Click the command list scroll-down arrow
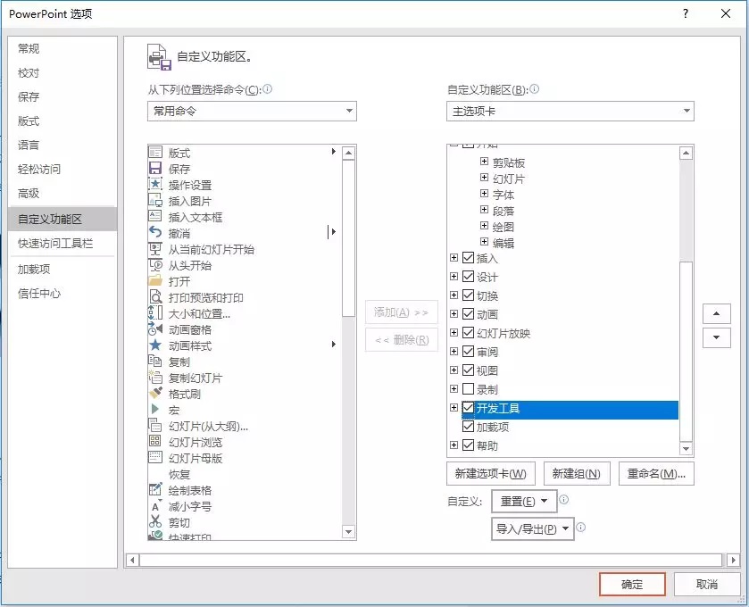Screen dimensions: 749x607 pyautogui.click(x=349, y=531)
